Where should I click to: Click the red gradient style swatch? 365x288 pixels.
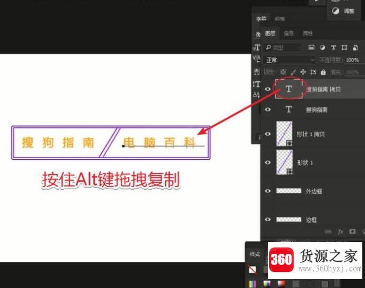tap(281, 284)
